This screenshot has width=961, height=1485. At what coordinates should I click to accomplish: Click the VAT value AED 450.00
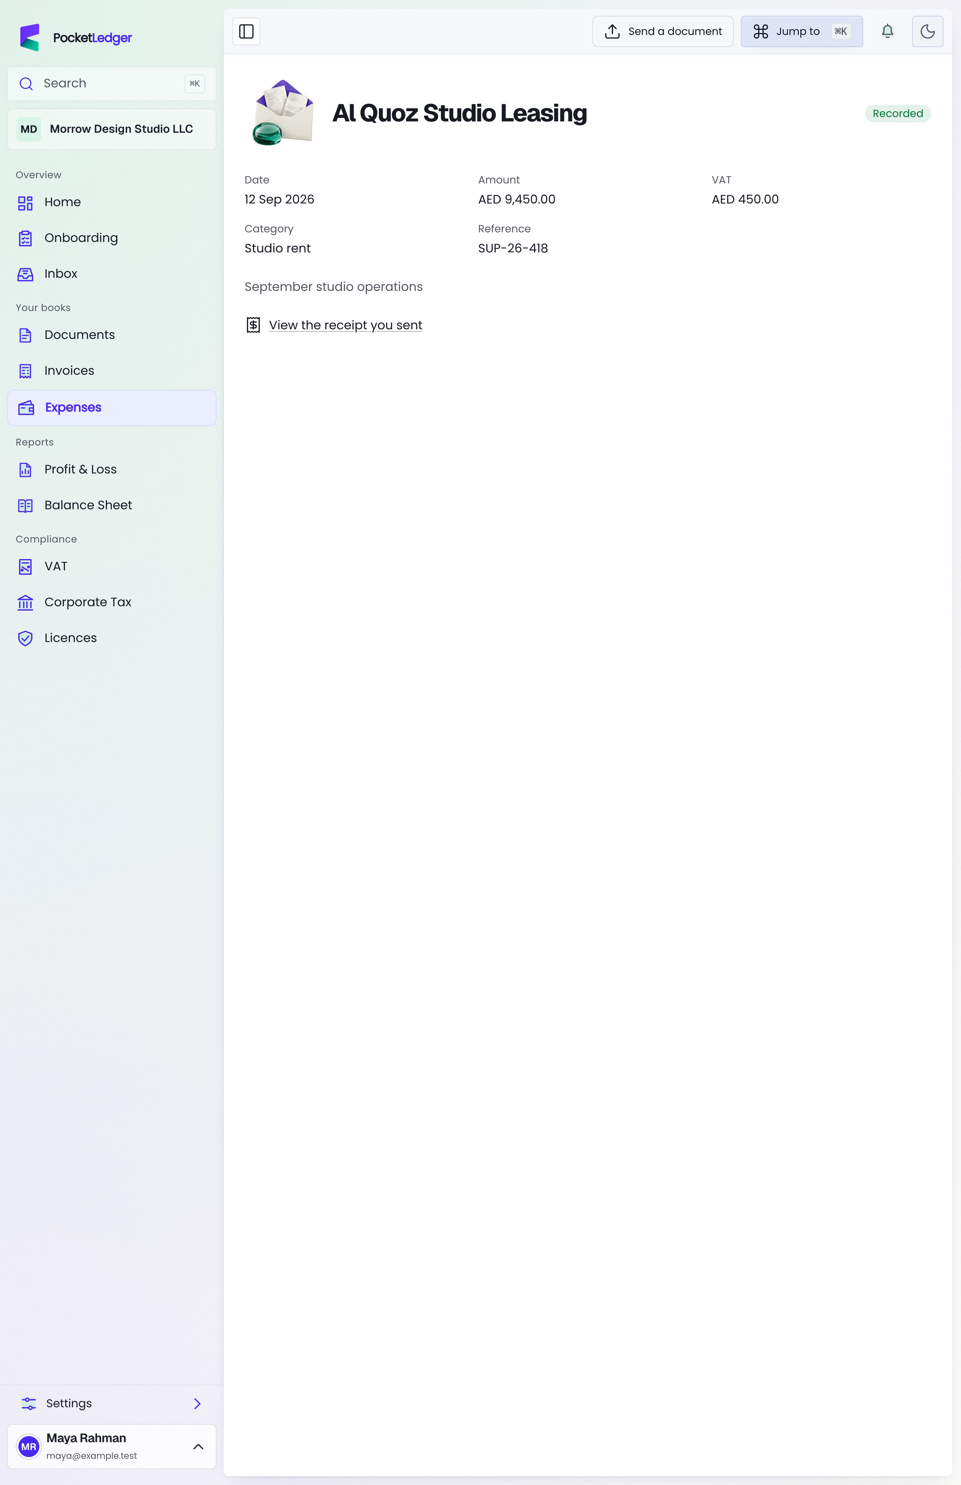[745, 200]
